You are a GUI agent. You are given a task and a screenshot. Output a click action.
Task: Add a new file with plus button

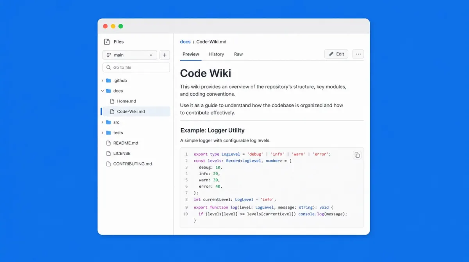coord(165,55)
